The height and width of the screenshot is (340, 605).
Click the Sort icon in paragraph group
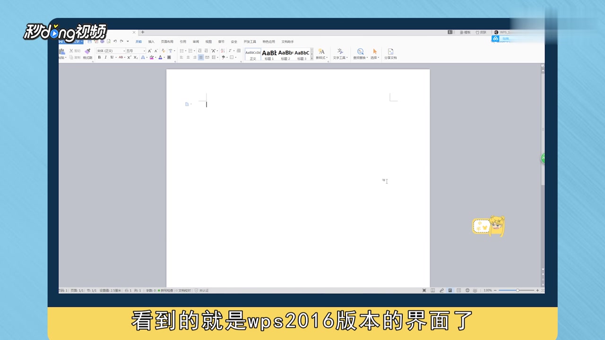click(223, 51)
